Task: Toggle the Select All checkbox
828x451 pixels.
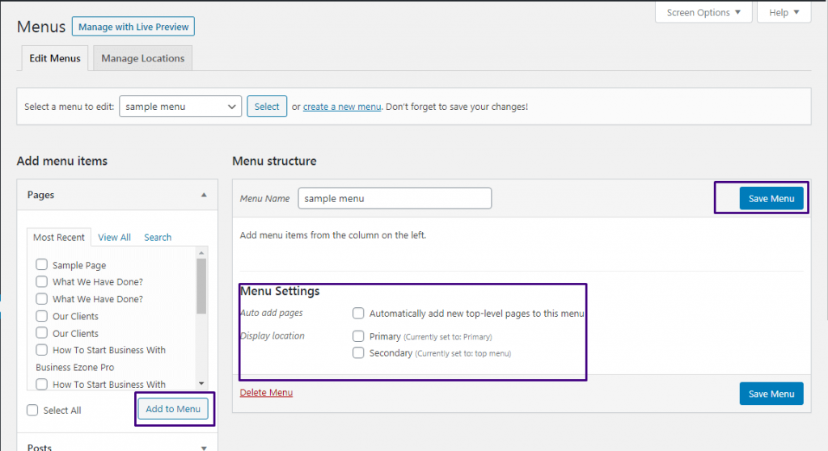Action: point(32,411)
